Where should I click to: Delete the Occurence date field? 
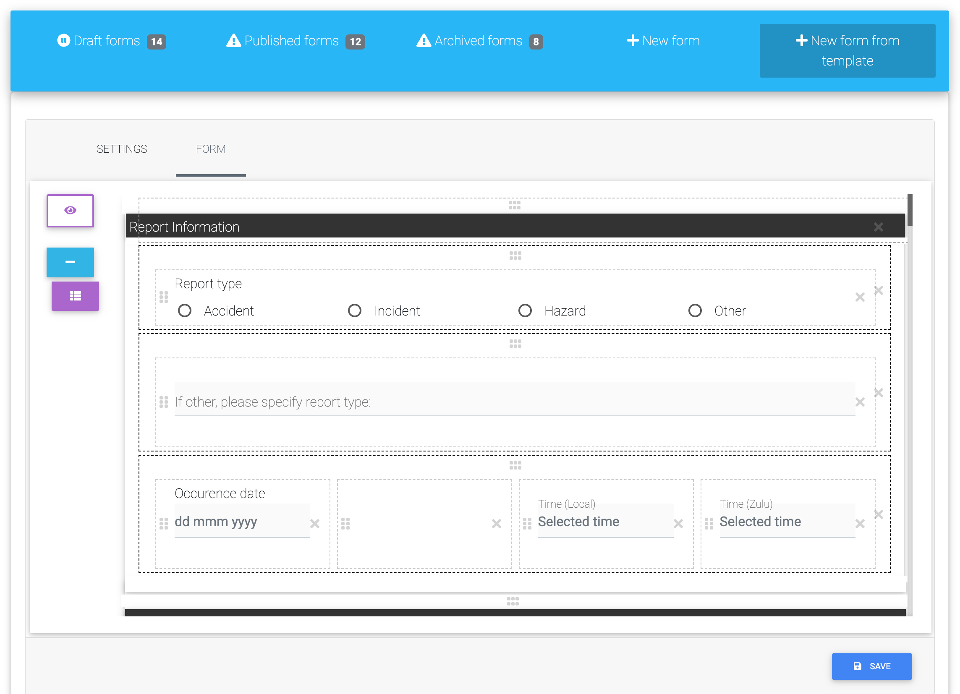[x=314, y=524]
